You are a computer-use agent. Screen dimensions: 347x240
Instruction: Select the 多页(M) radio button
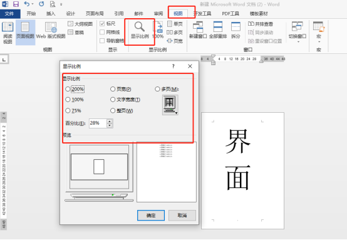click(157, 89)
